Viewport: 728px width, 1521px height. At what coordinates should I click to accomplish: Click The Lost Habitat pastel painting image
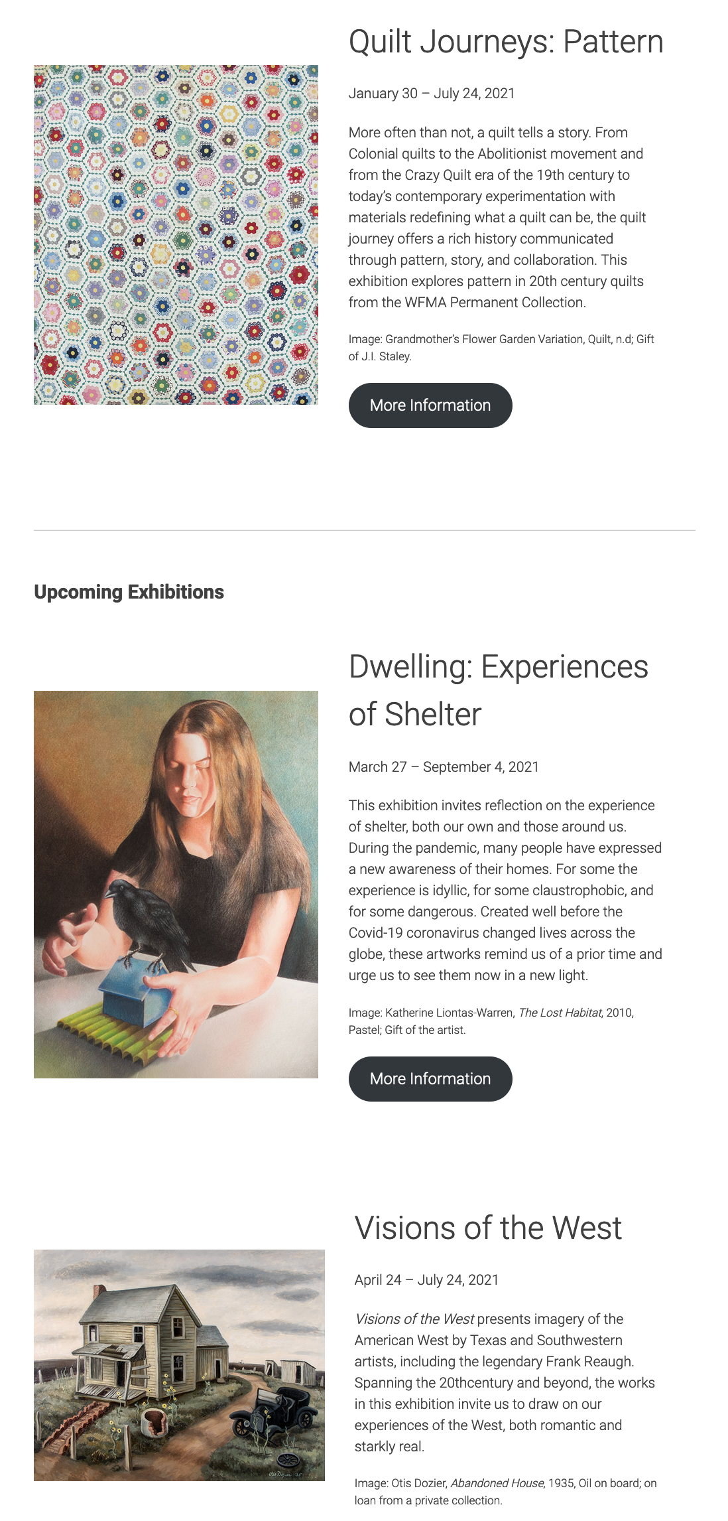click(176, 885)
